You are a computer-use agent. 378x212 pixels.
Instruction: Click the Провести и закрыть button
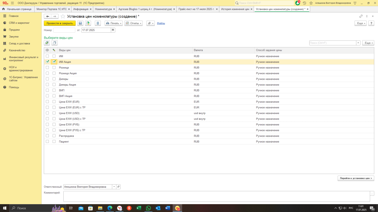pos(60,23)
